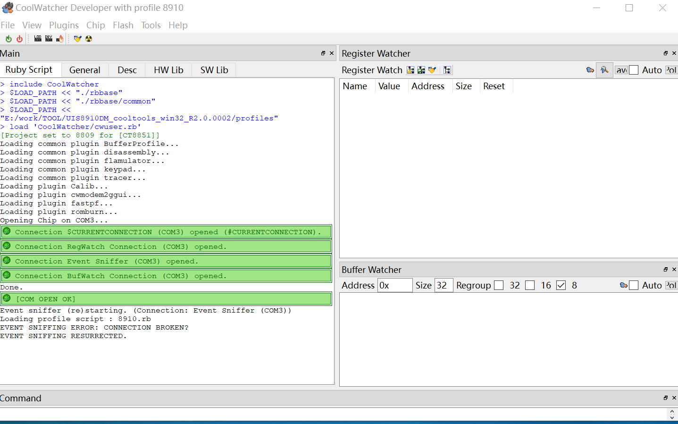This screenshot has width=678, height=424.
Task: Tick the Auto checkbox in Register Watcher
Action: point(634,70)
